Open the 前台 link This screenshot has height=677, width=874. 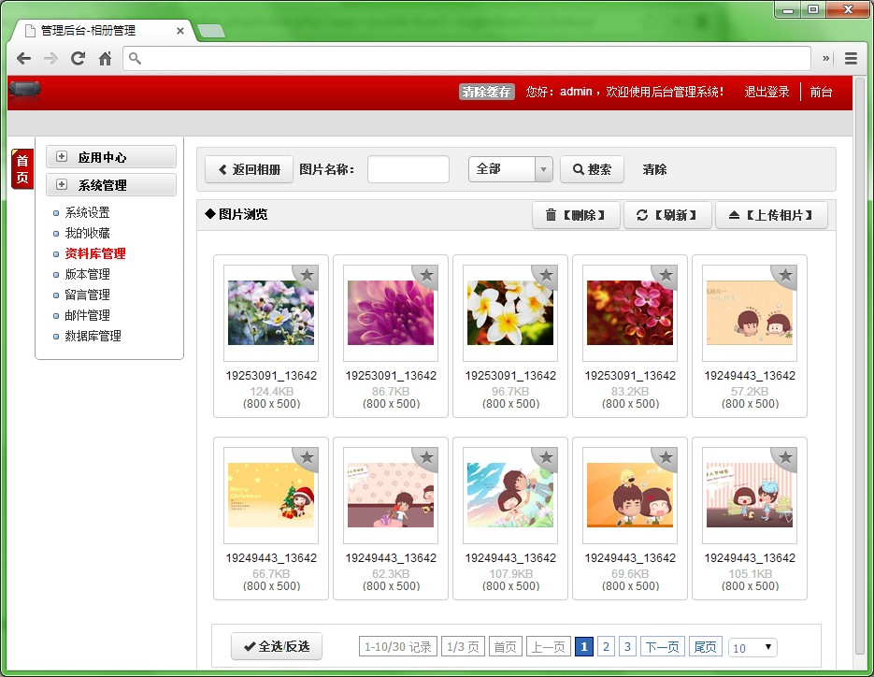coord(821,92)
